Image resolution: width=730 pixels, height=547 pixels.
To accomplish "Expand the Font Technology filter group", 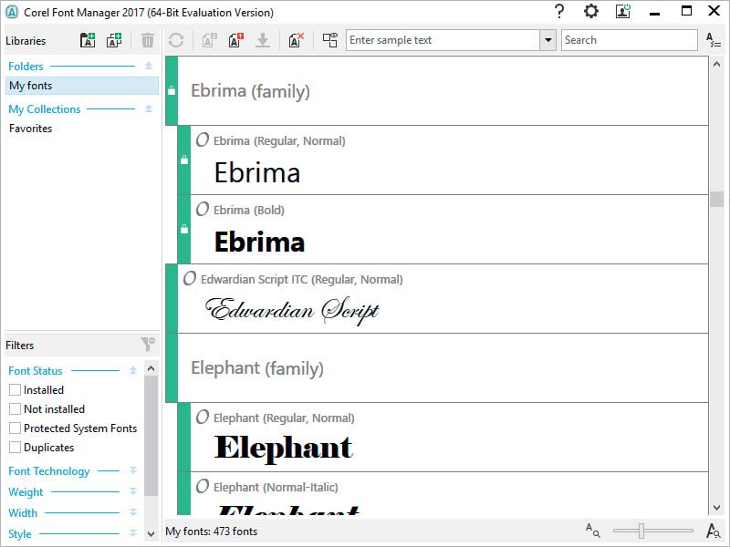I will (x=133, y=470).
